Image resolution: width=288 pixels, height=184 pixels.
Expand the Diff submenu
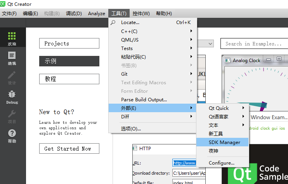tap(153, 116)
